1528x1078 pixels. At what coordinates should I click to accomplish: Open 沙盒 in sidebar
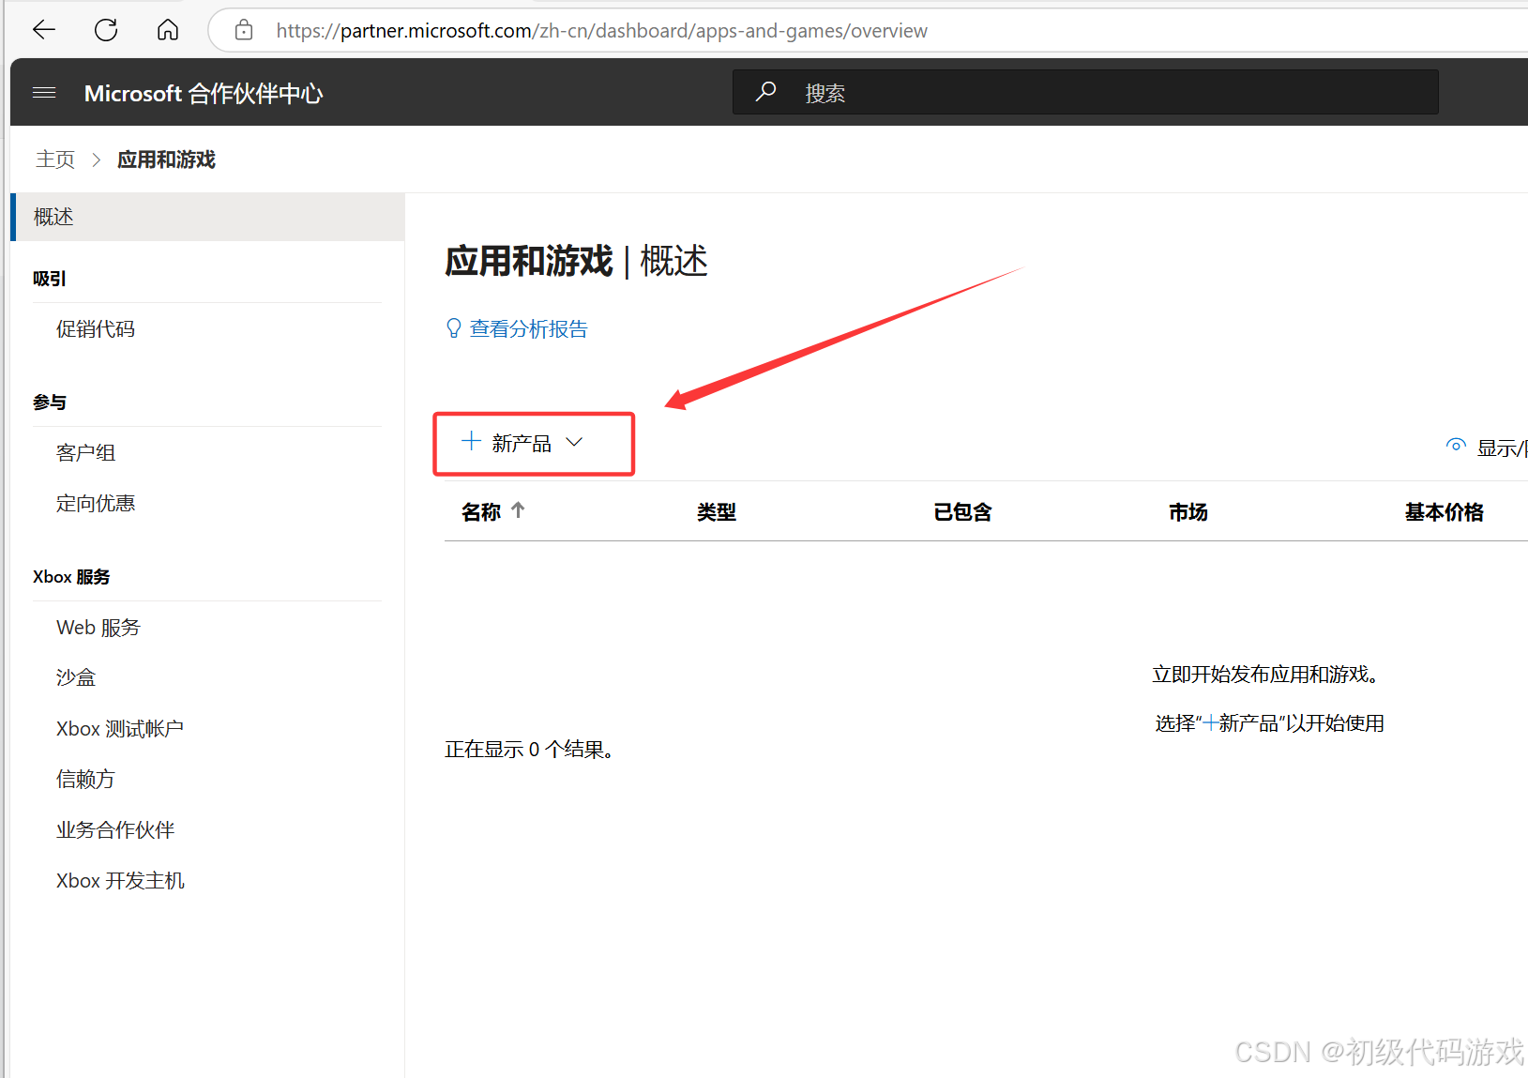coord(76,677)
